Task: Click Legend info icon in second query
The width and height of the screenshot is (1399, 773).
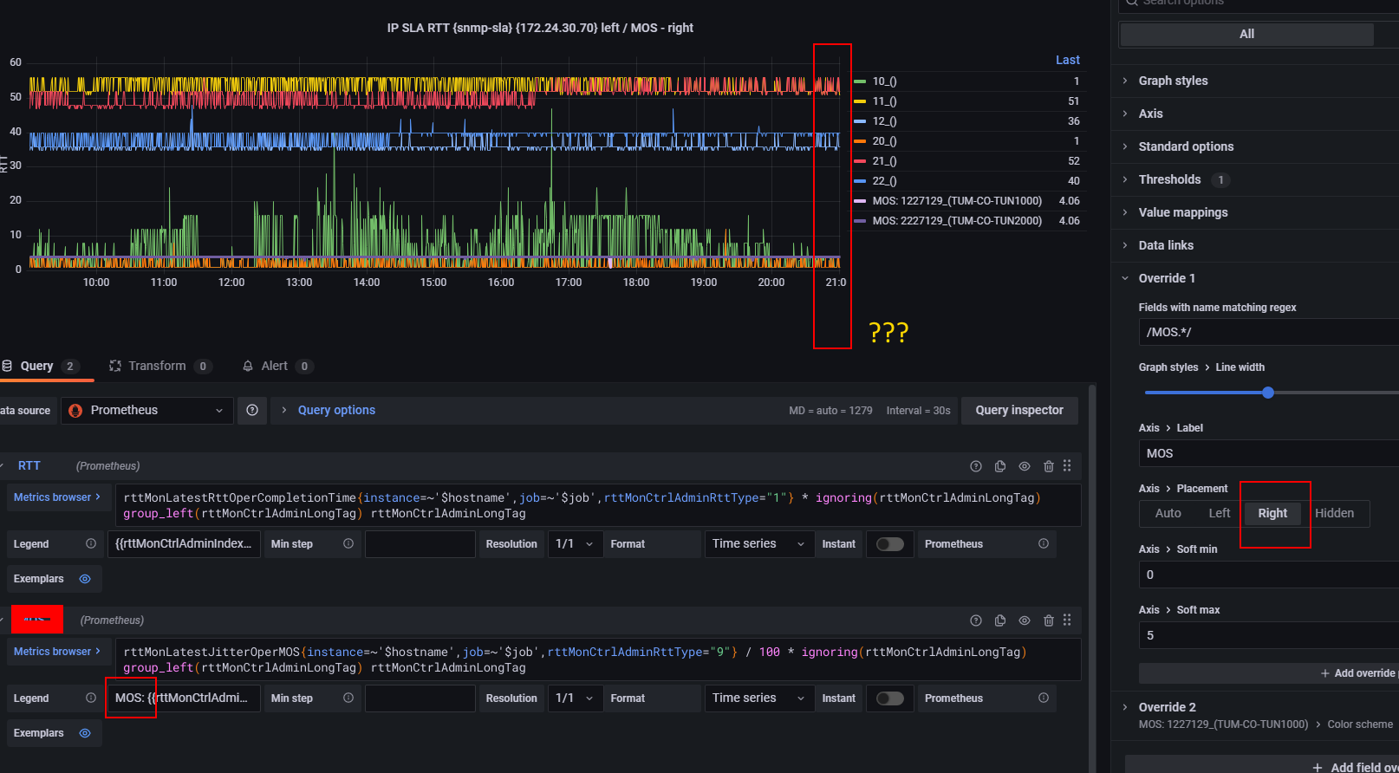Action: pyautogui.click(x=91, y=698)
